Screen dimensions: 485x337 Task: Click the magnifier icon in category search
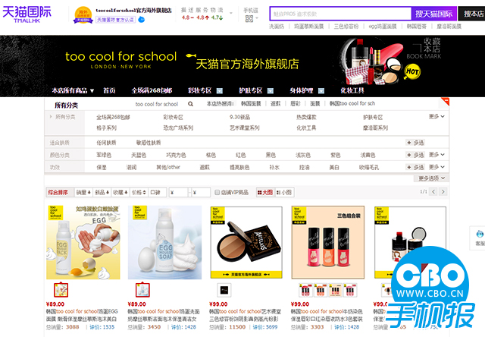point(190,104)
